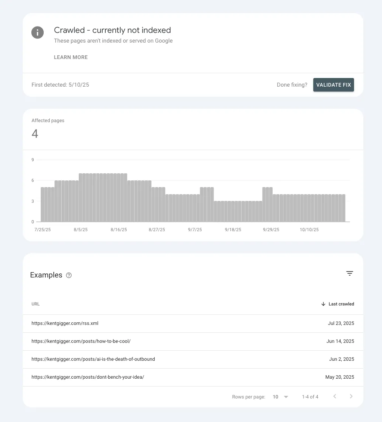Click the Jul 23, 2025 crawl date

pos(341,323)
